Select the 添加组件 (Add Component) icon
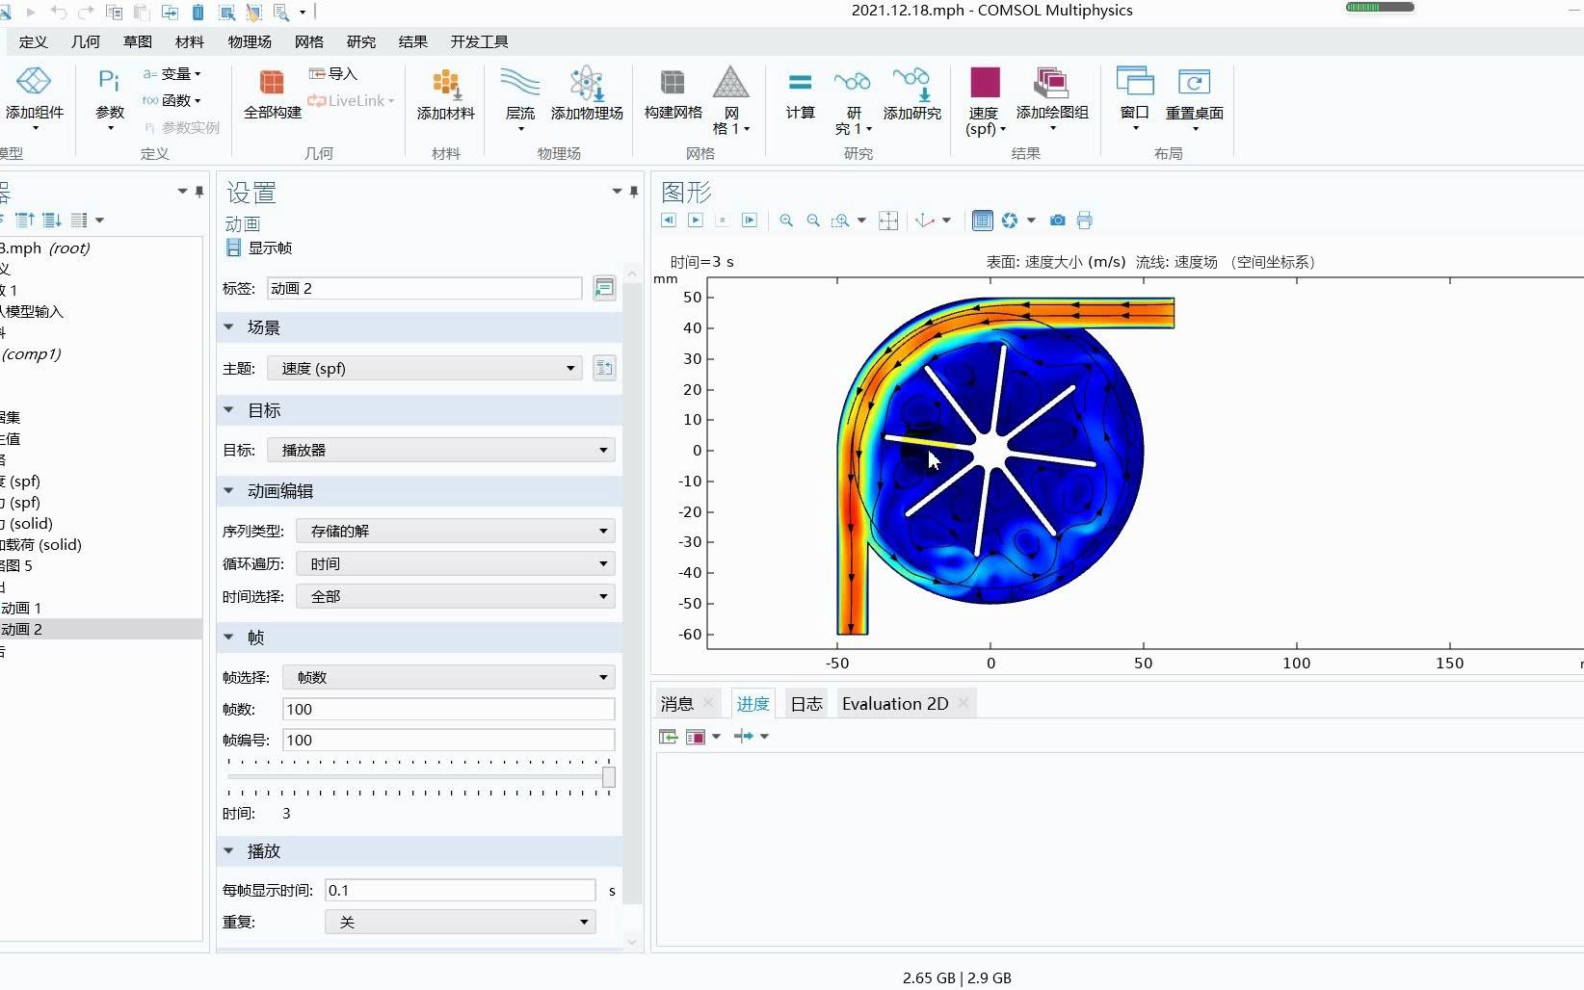1584x990 pixels. [36, 96]
